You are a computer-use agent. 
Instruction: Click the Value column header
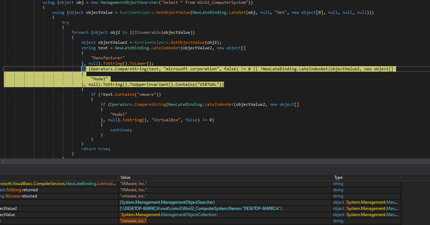coord(125,177)
